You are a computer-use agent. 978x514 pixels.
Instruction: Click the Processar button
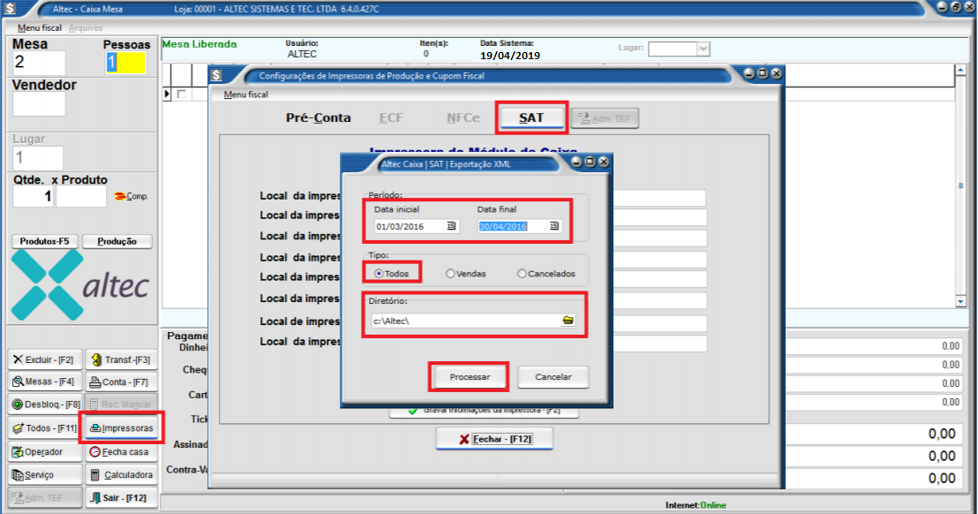coord(470,377)
